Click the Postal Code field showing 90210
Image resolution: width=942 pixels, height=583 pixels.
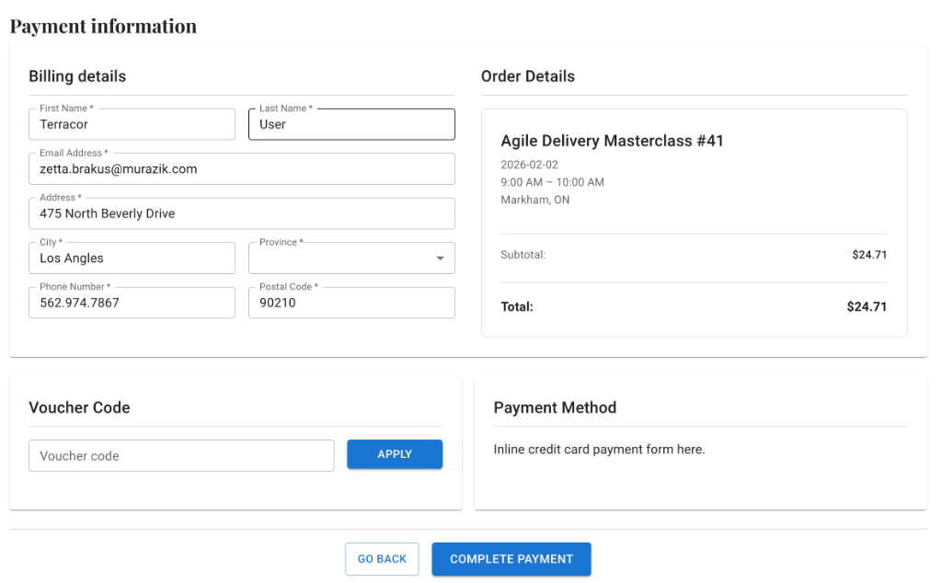351,303
